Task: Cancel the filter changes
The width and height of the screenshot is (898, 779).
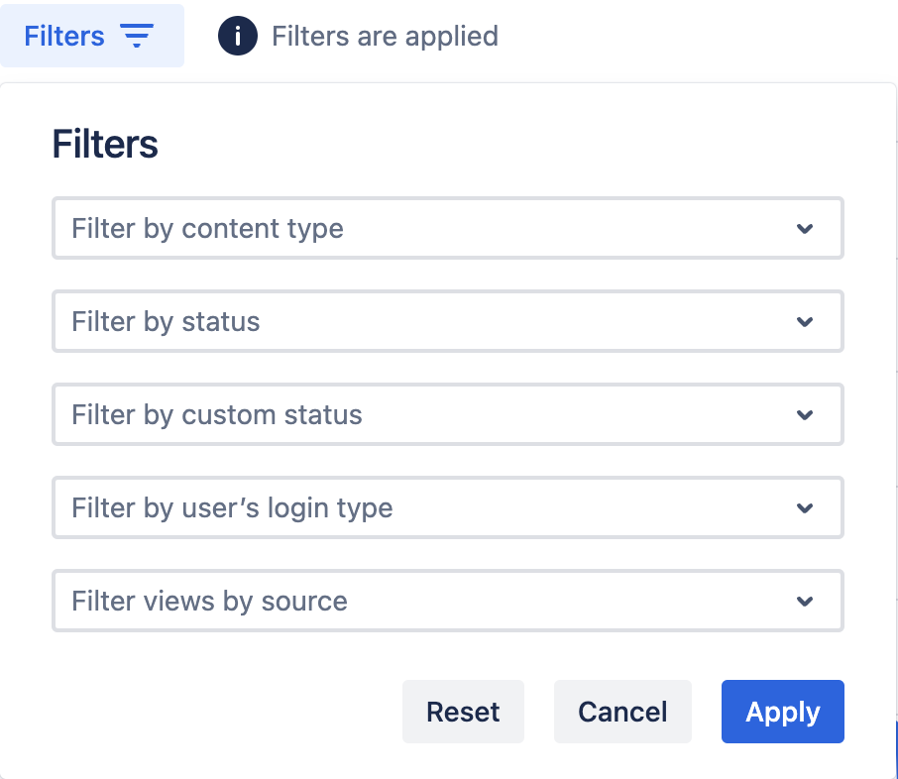Action: (x=622, y=712)
